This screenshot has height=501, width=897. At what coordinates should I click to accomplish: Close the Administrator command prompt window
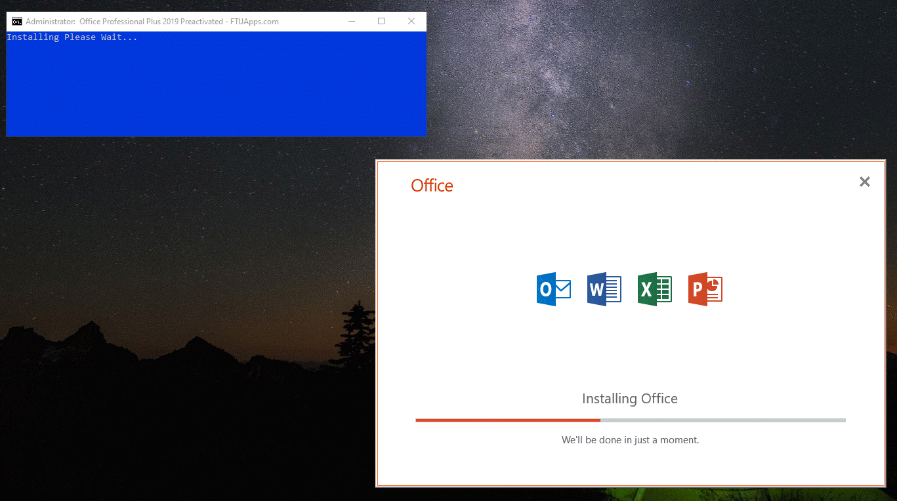(411, 22)
